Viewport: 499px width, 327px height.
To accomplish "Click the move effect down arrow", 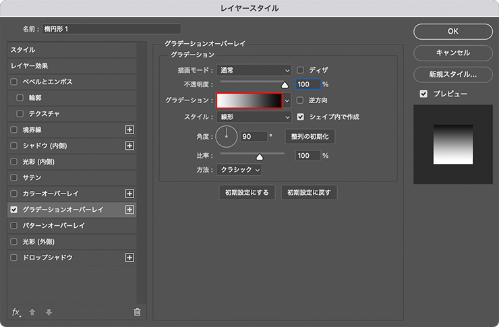I will pos(48,311).
